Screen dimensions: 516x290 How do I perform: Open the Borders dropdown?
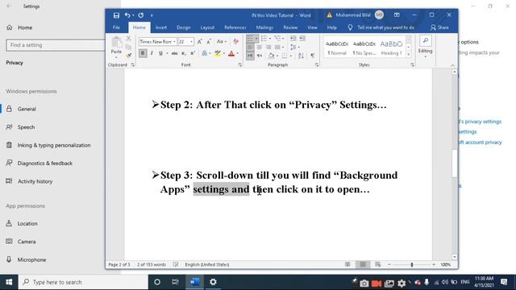pyautogui.click(x=291, y=56)
